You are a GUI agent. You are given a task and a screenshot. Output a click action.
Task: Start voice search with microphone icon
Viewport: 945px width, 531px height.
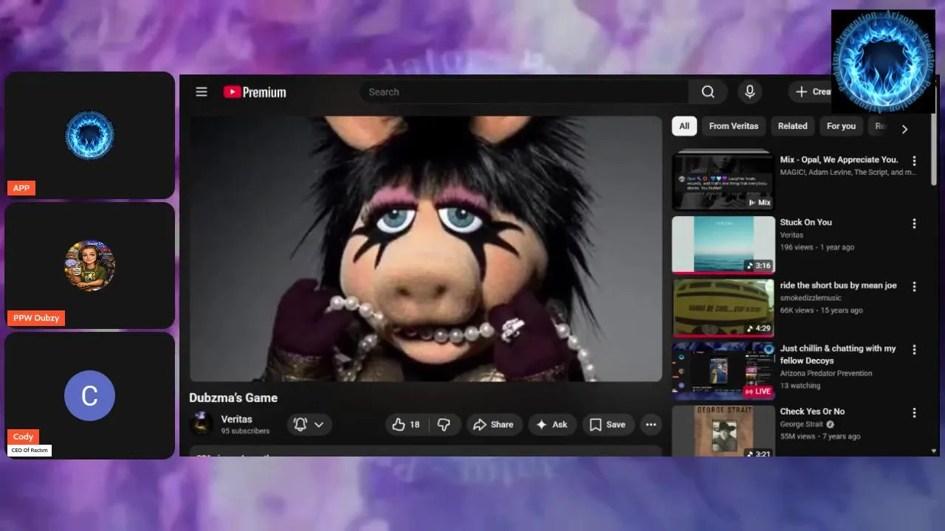pyautogui.click(x=749, y=91)
